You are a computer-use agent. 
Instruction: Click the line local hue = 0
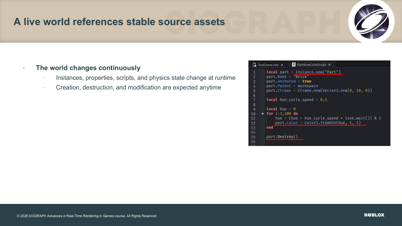tap(281, 109)
